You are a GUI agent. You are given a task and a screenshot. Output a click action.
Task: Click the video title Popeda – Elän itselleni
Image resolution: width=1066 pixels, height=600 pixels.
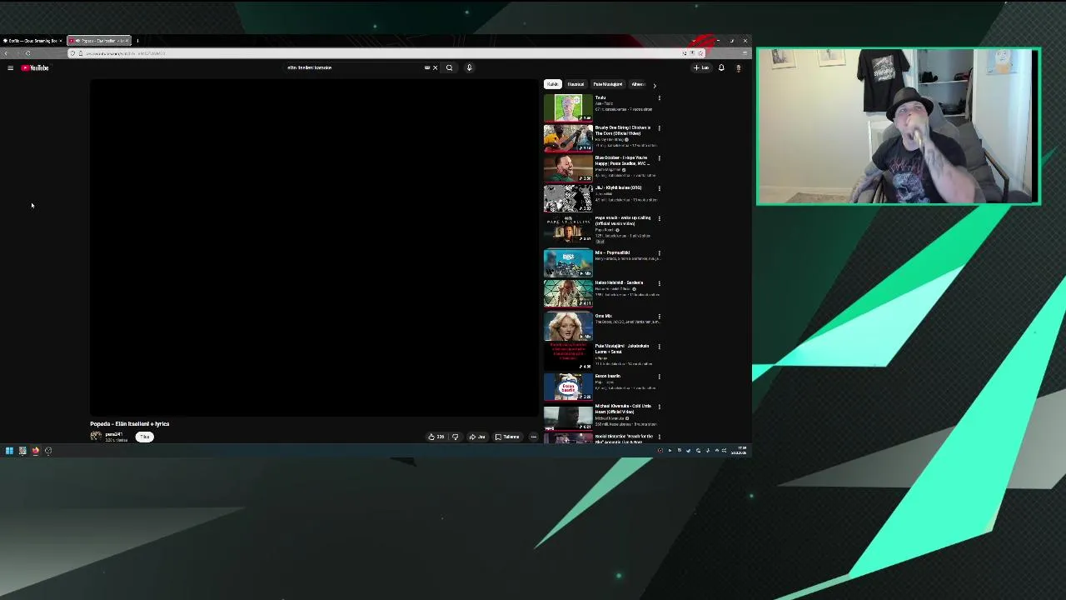click(130, 424)
